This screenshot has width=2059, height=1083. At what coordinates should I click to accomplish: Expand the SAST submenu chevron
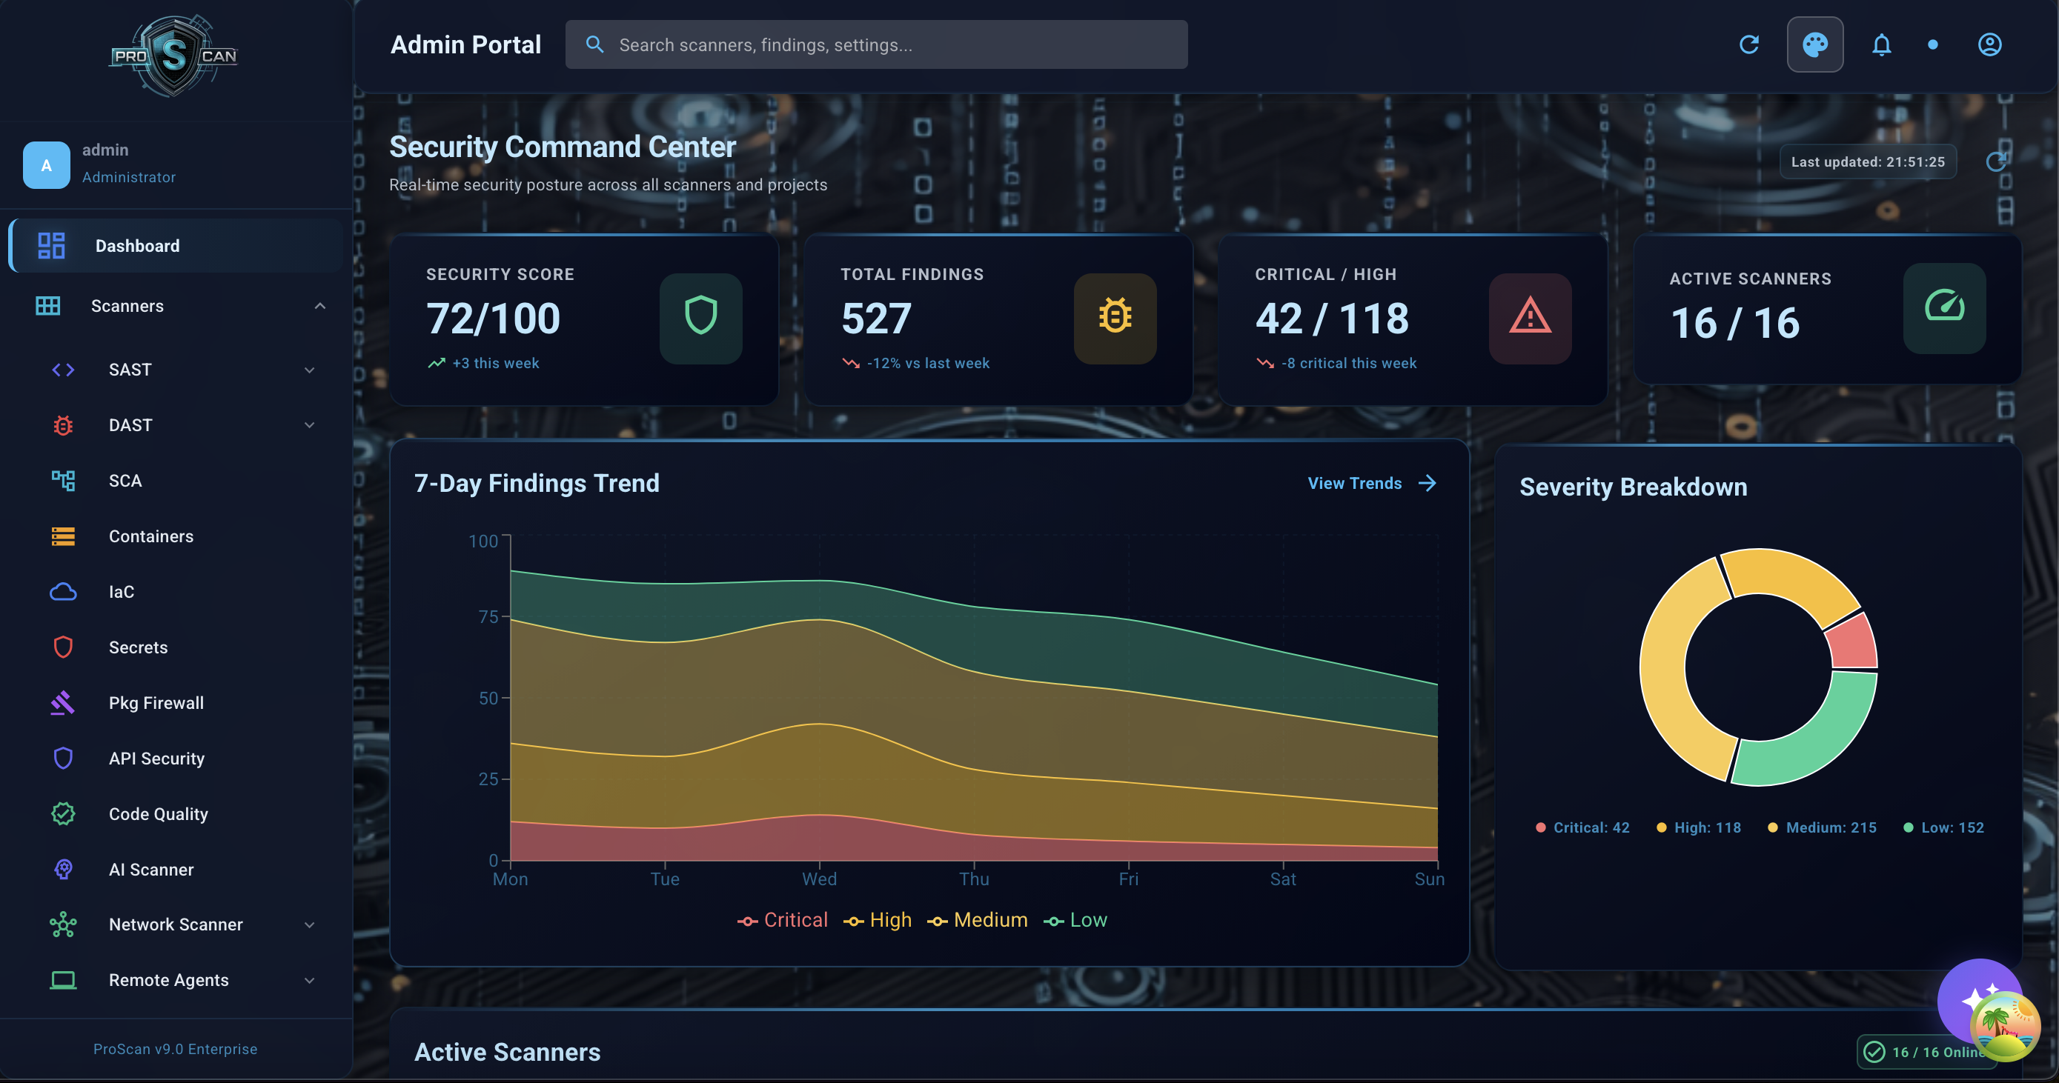click(x=309, y=370)
